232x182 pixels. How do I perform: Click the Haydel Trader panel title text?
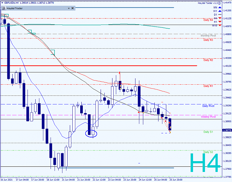tap(14, 9)
